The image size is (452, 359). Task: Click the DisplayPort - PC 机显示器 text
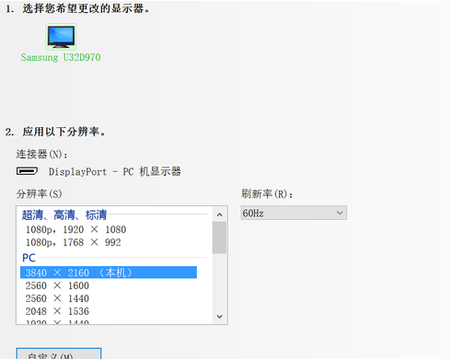point(115,171)
